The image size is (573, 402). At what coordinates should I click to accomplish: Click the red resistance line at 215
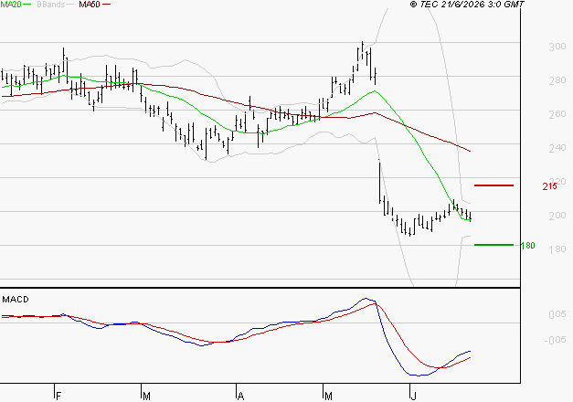click(493, 185)
